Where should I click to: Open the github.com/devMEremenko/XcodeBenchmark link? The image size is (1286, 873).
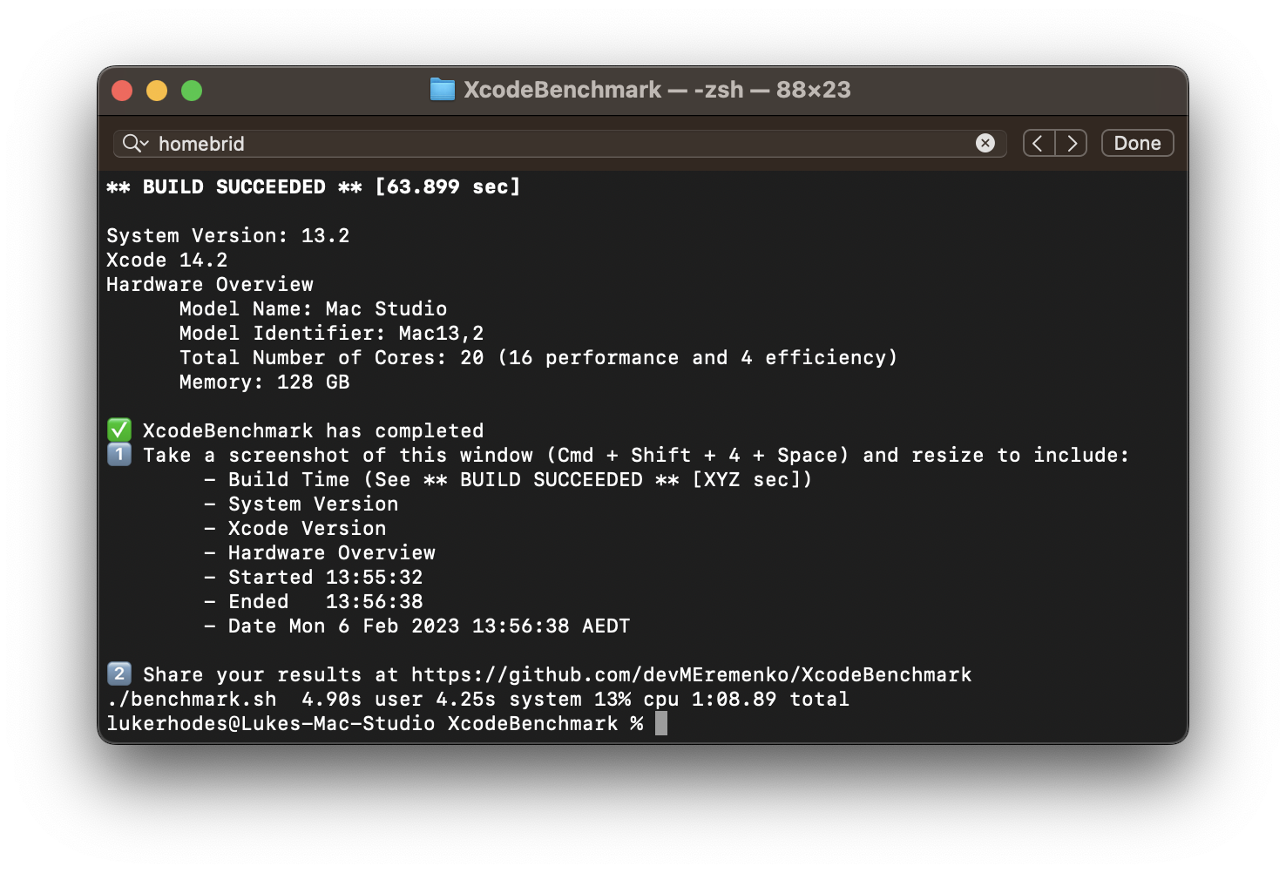point(691,674)
